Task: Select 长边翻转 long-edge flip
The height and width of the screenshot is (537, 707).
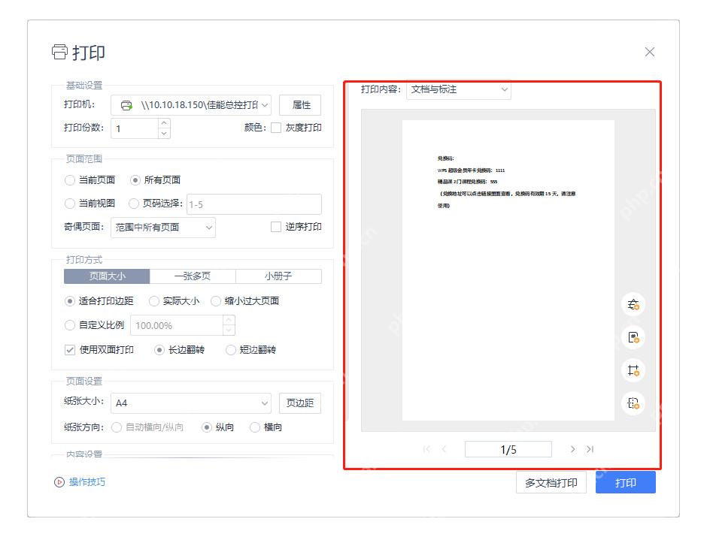Action: point(159,350)
